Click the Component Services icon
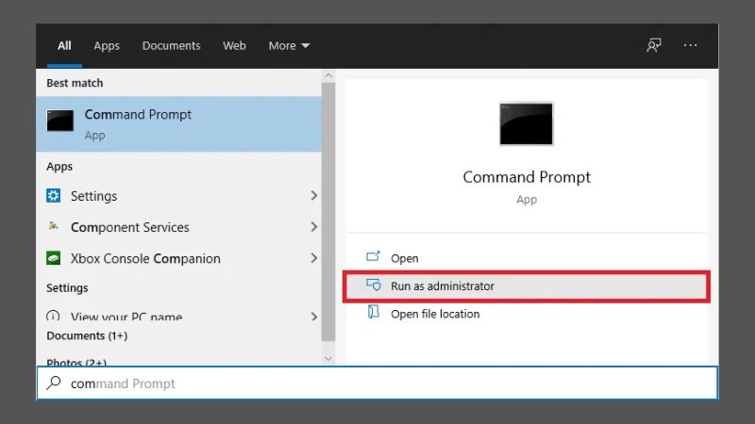 (x=54, y=227)
